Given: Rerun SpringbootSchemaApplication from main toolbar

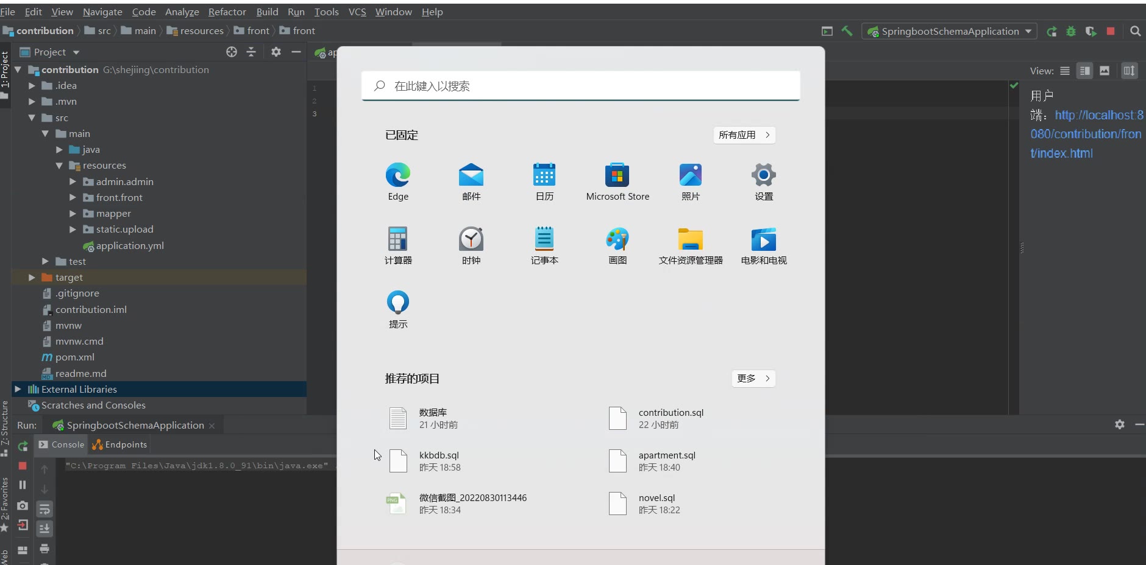Looking at the screenshot, I should (1052, 31).
